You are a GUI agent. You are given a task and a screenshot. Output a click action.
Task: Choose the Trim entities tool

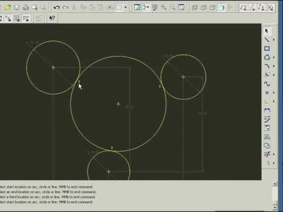click(x=266, y=154)
